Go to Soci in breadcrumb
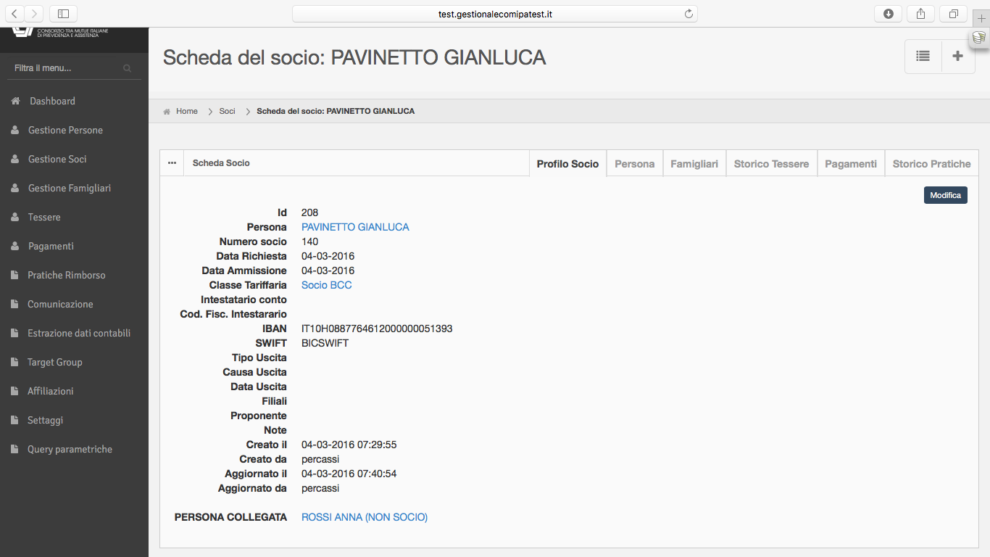Image resolution: width=990 pixels, height=557 pixels. pyautogui.click(x=228, y=111)
